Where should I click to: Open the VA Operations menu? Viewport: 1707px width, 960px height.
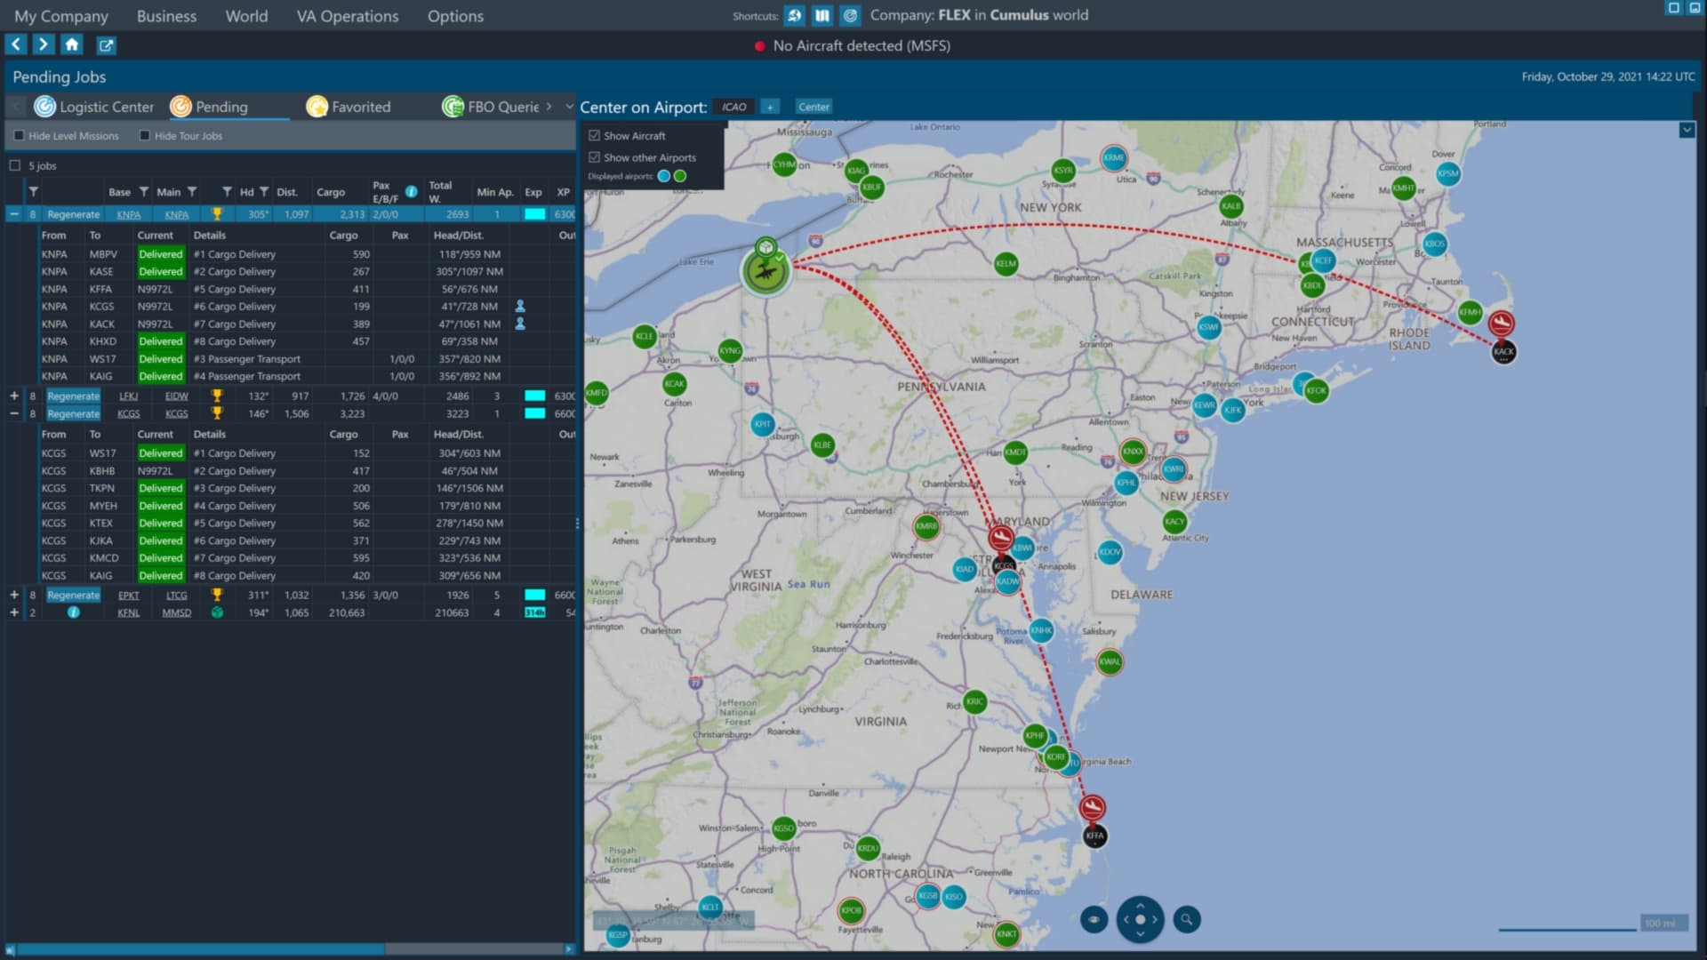tap(347, 16)
